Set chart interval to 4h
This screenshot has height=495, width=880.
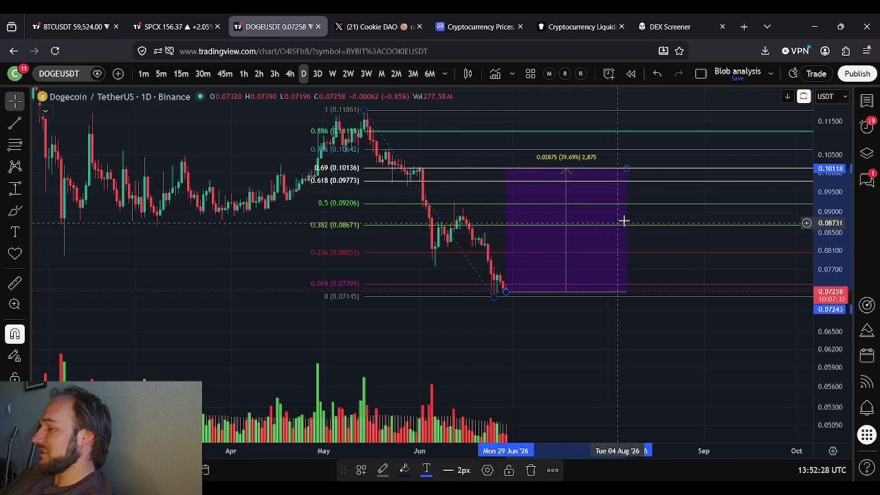tap(290, 74)
